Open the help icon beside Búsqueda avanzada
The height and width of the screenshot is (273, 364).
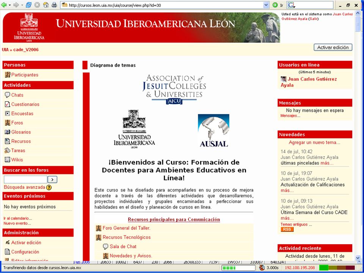(x=49, y=187)
